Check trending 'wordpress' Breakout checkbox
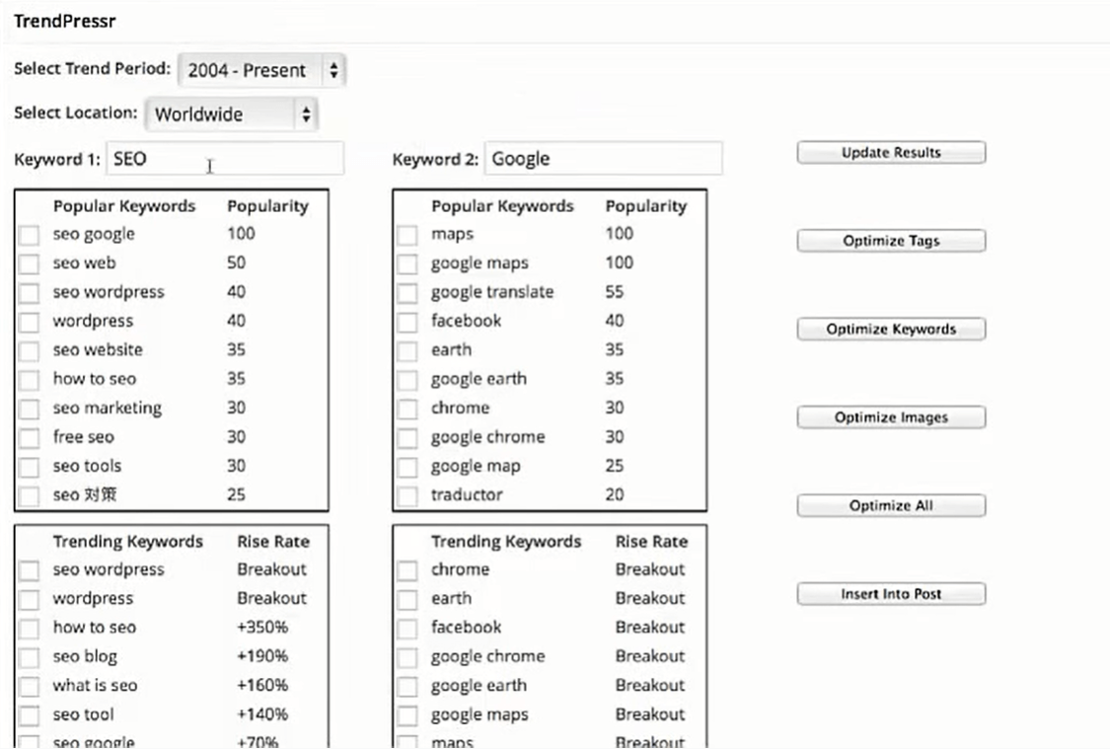Viewport: 1110px width, 749px height. pos(29,600)
